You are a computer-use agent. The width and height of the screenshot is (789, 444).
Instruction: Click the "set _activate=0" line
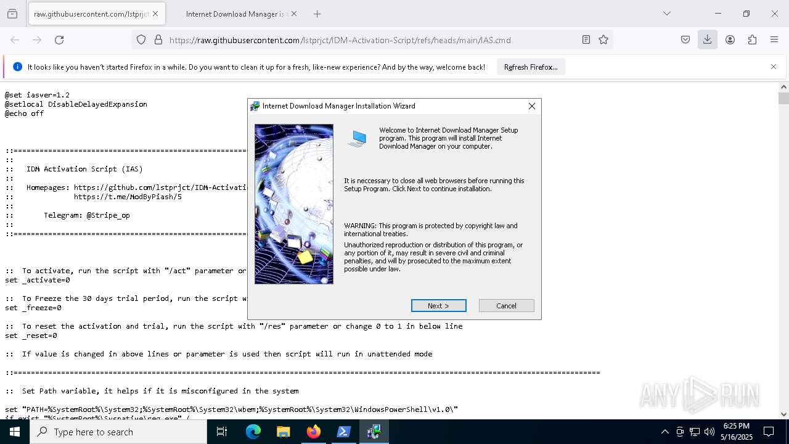coord(38,280)
